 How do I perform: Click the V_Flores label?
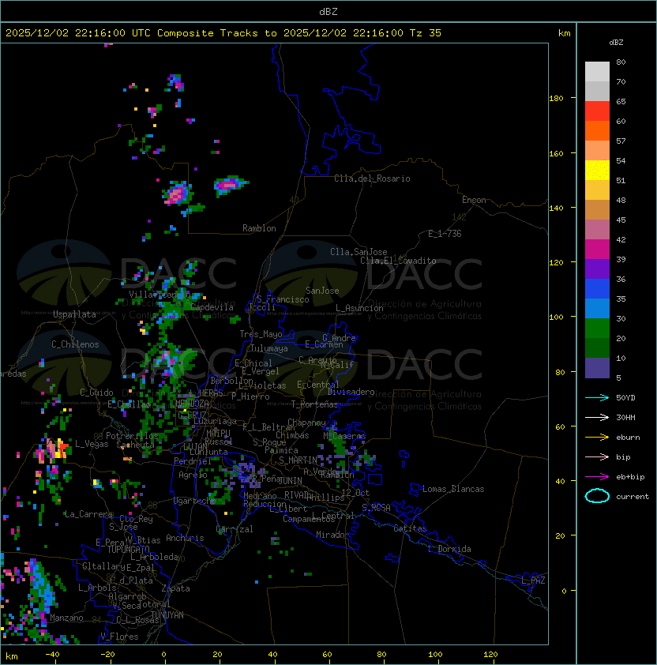point(119,637)
